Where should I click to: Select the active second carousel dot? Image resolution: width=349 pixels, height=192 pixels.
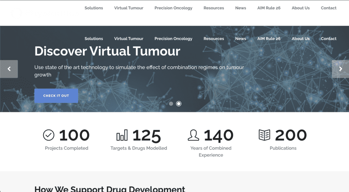[179, 104]
